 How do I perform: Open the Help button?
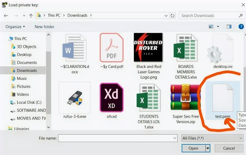click(241, 27)
